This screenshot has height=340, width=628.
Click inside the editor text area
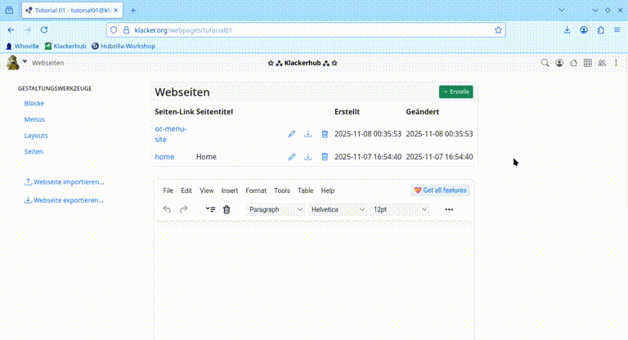pos(313,278)
